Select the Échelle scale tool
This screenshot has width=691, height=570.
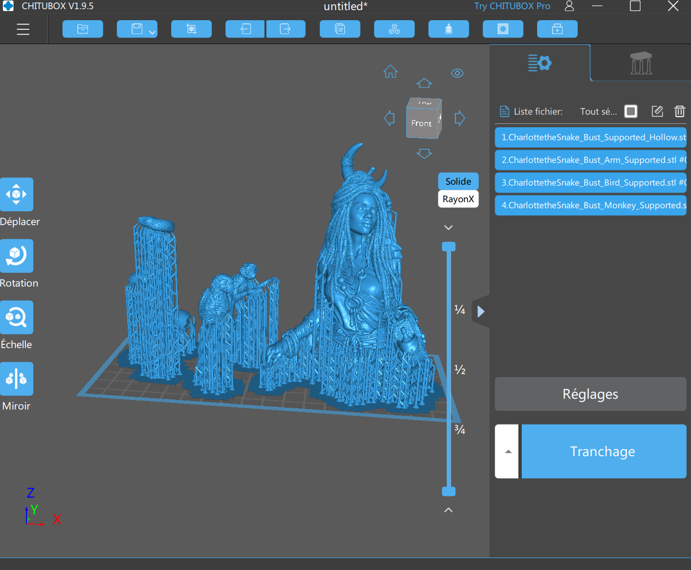[17, 317]
